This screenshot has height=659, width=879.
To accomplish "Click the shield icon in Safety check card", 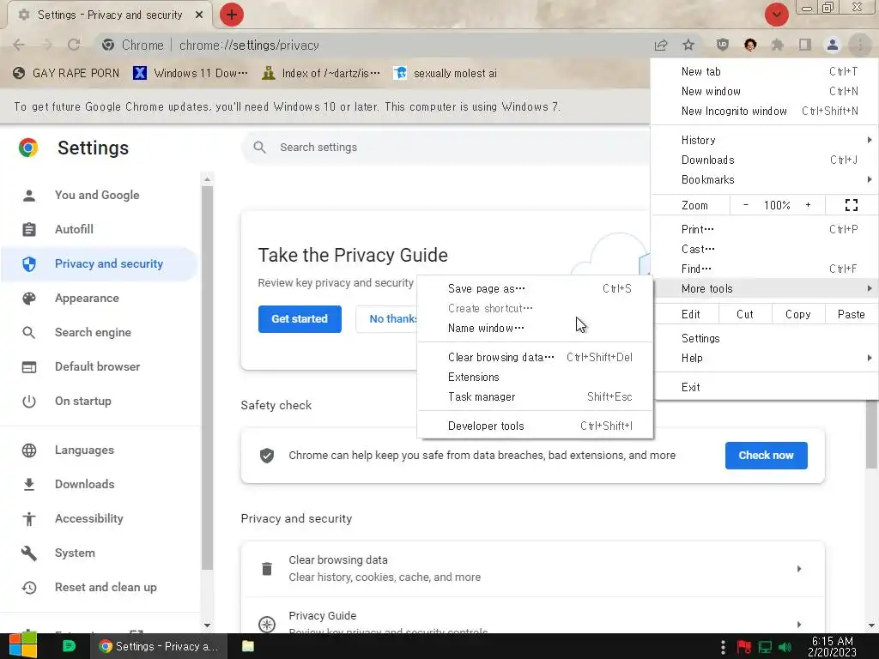I will pyautogui.click(x=267, y=456).
